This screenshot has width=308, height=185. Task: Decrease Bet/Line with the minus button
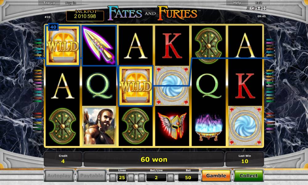(142, 178)
